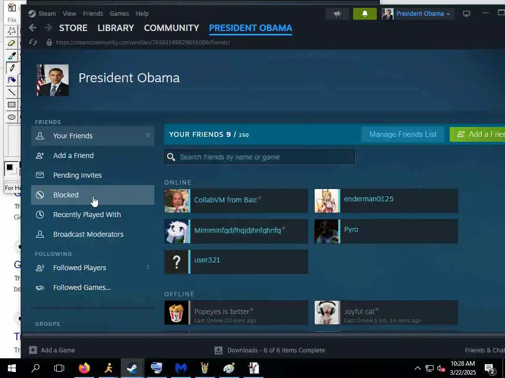505x378 pixels.
Task: Click the forward navigation arrow
Action: click(48, 28)
